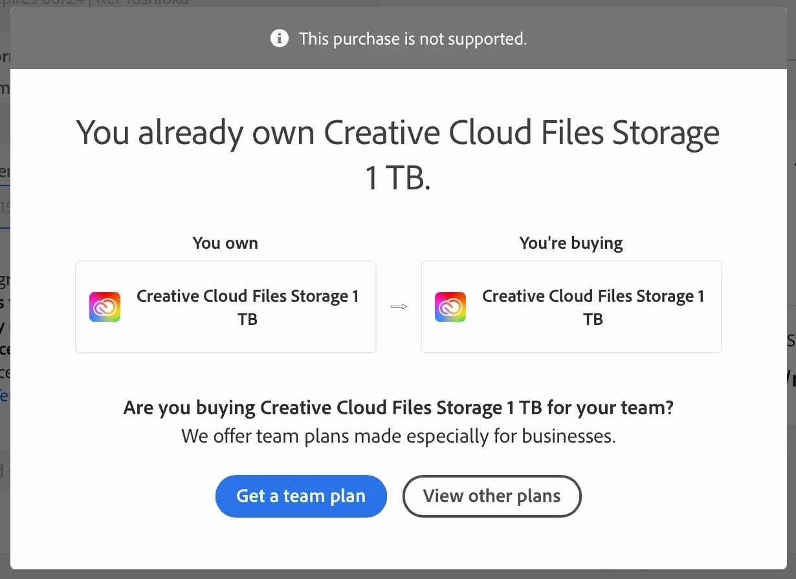Click the arrow between the two plan cards
This screenshot has height=579, width=796.
[399, 307]
